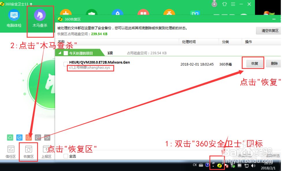Click the medal icon in the title bar
The image size is (289, 171).
(214, 4)
